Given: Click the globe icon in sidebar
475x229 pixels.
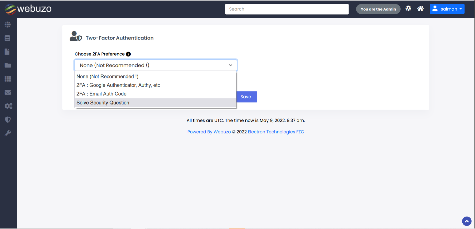Looking at the screenshot, I should (x=8, y=24).
